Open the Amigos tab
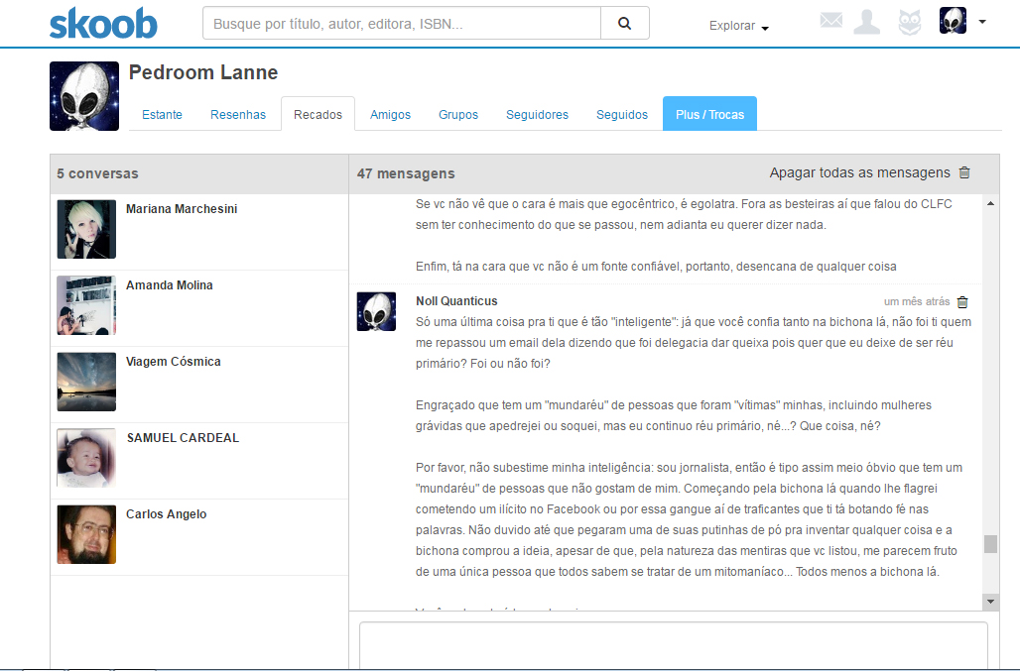 (390, 114)
